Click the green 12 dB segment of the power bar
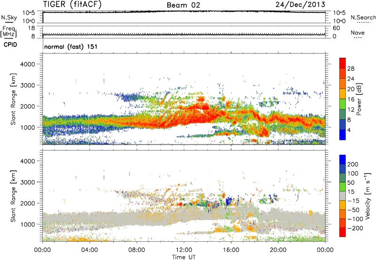This screenshot has width=376, height=260. tap(343, 104)
